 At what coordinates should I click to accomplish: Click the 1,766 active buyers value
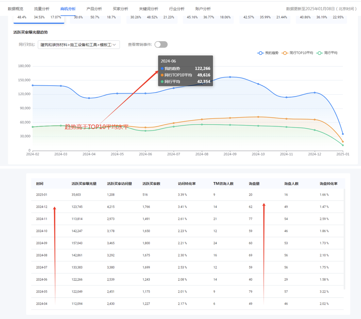[x=146, y=207]
